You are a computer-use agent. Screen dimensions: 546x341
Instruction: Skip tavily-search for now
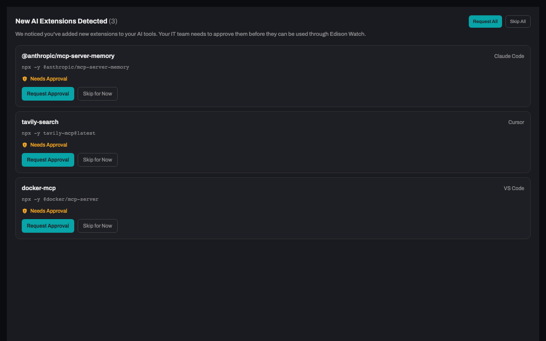(x=97, y=159)
